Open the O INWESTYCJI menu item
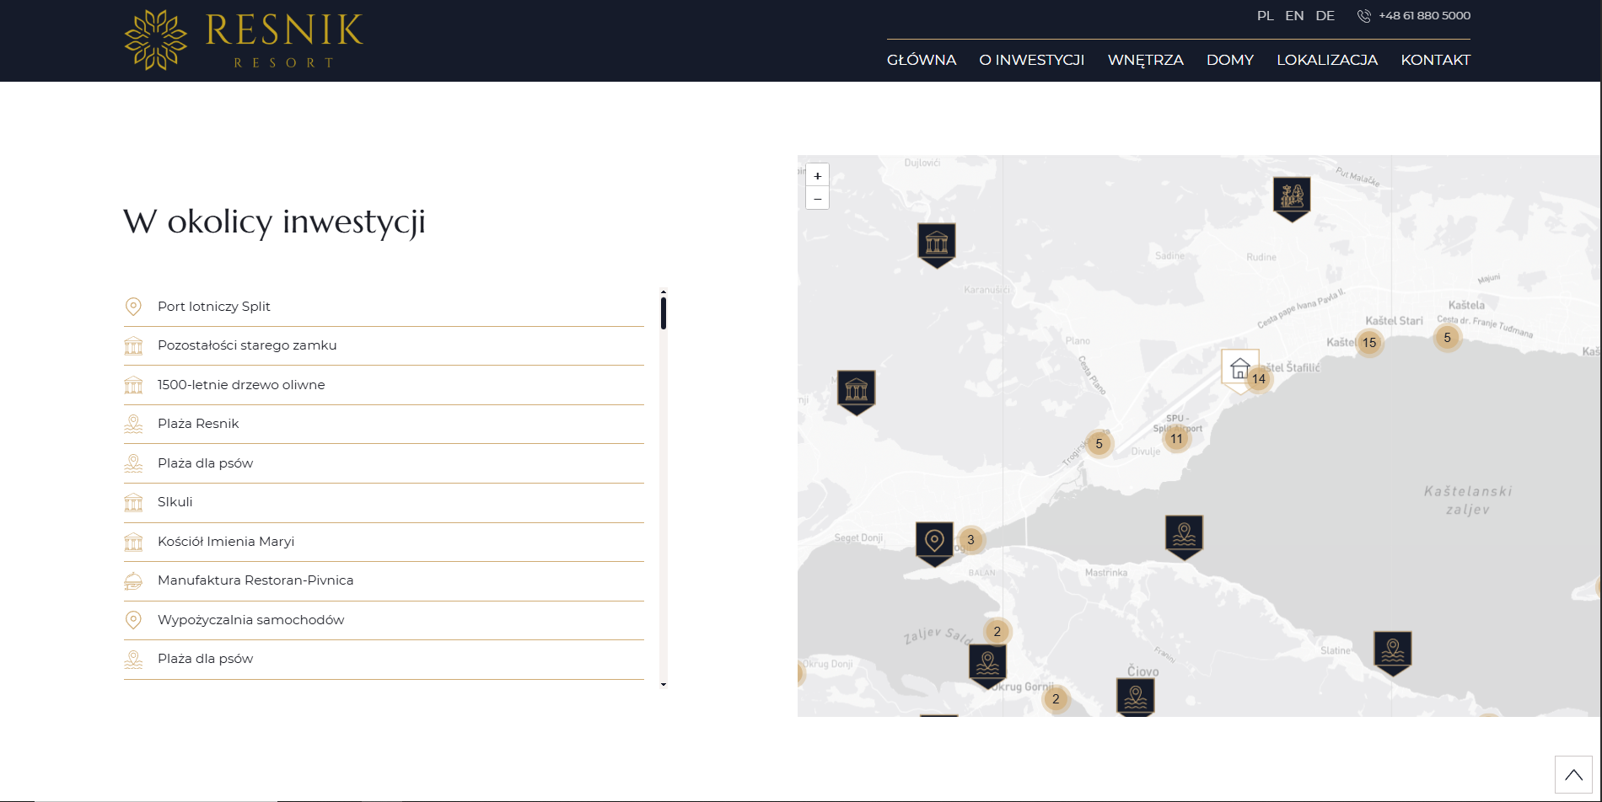1602x802 pixels. (x=1031, y=60)
